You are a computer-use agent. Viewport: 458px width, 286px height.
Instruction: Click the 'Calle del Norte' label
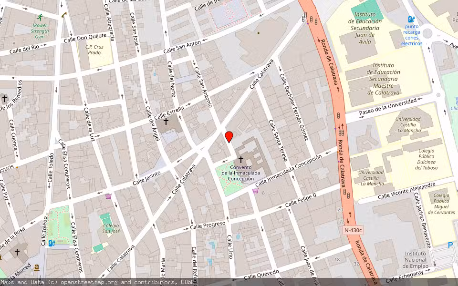click(x=171, y=79)
